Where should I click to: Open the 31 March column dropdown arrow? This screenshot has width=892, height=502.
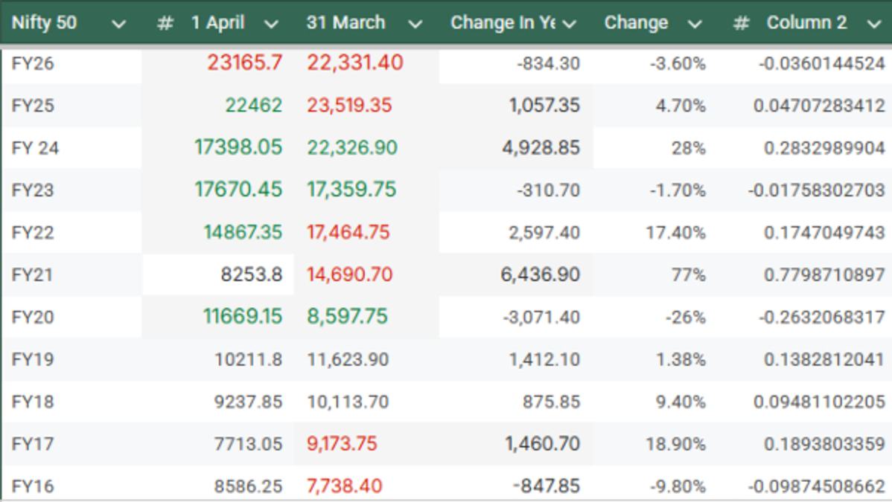pos(415,24)
